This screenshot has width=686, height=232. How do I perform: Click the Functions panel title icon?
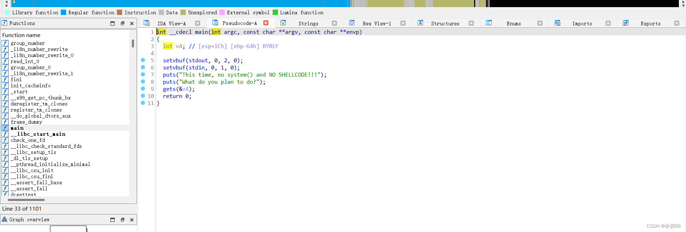pos(4,23)
